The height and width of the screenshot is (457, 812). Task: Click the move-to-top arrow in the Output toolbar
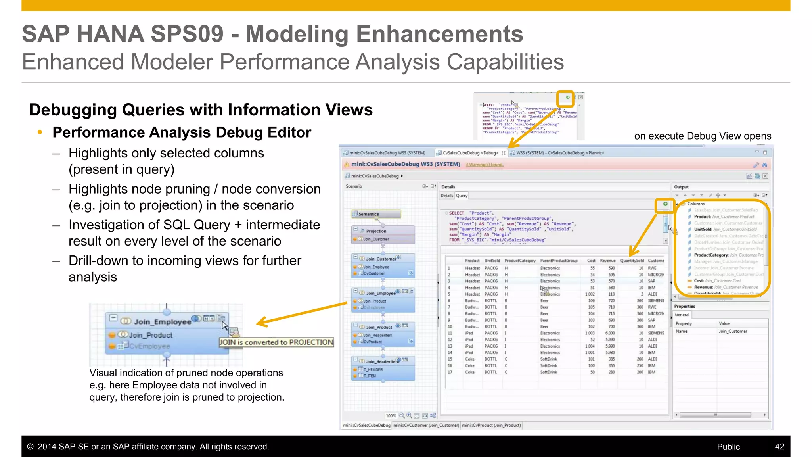pyautogui.click(x=677, y=195)
